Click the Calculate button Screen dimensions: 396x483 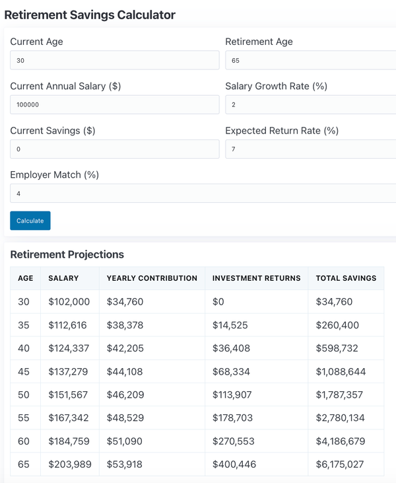(30, 221)
